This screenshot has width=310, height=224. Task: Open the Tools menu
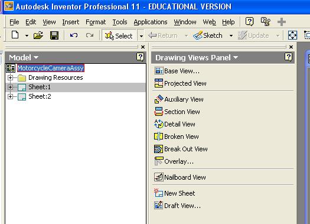click(120, 22)
